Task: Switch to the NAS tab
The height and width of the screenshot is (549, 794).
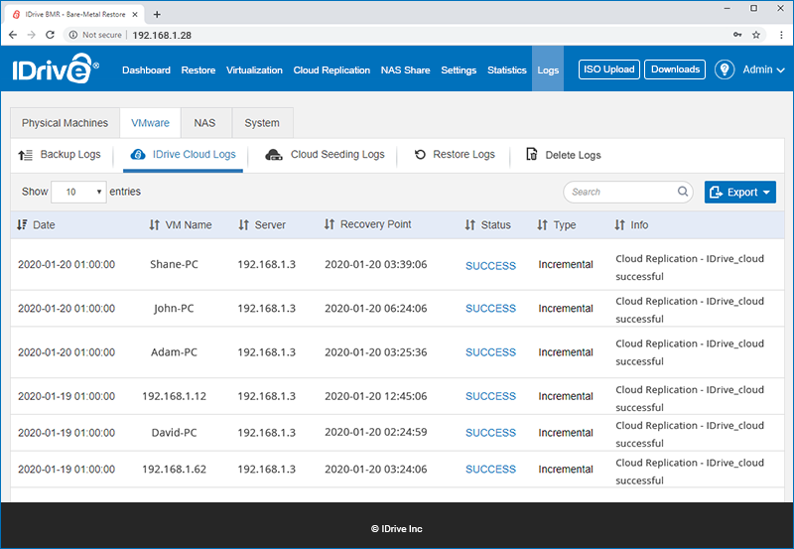Action: tap(204, 123)
